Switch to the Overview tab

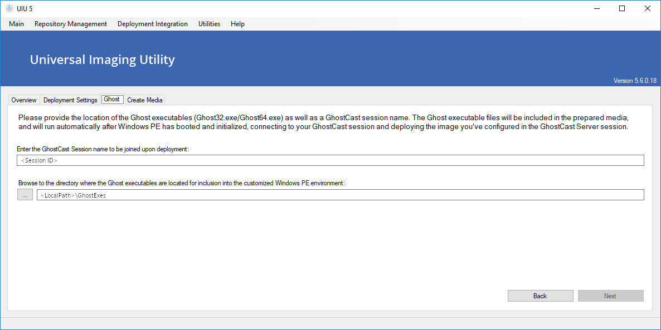24,100
